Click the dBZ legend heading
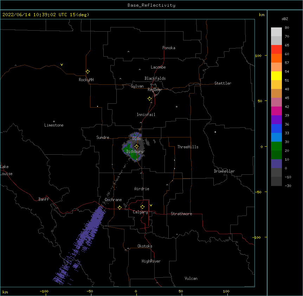Image resolution: width=303 pixels, height=296 pixels. pos(285,19)
